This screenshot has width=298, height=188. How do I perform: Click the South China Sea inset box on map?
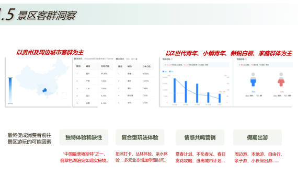pyautogui.click(x=64, y=95)
